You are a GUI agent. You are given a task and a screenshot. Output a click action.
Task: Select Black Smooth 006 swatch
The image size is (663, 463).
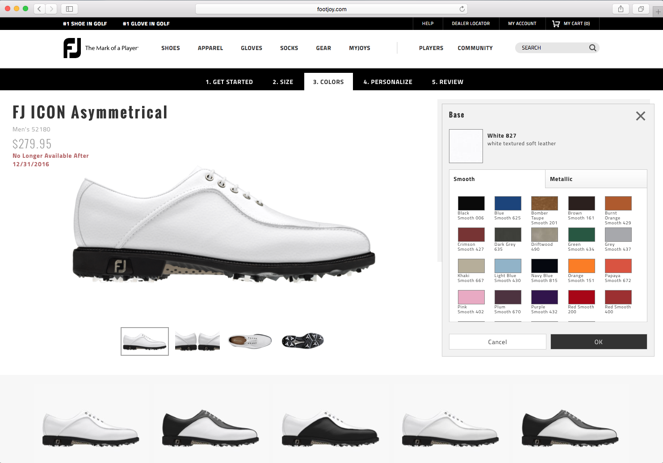(471, 203)
